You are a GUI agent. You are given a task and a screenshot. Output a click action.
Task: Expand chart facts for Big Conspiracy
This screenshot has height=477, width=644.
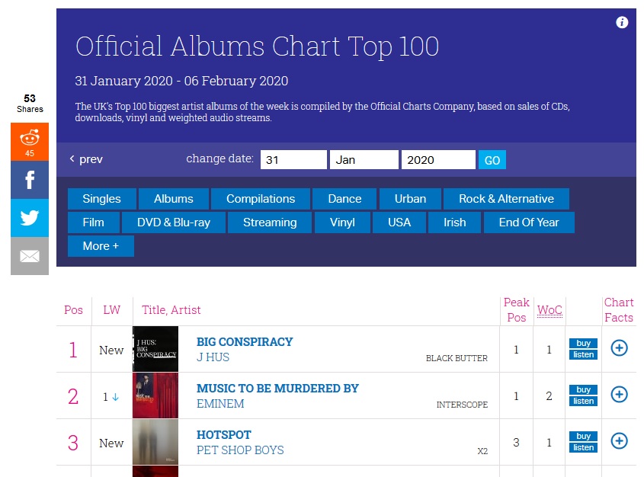(x=619, y=348)
